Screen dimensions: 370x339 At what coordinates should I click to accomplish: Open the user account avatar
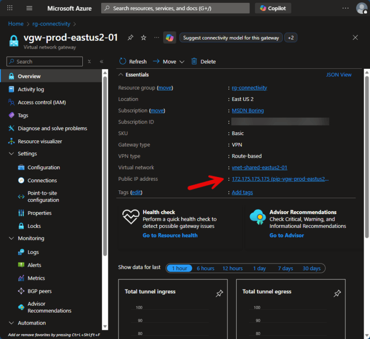pyautogui.click(x=361, y=8)
